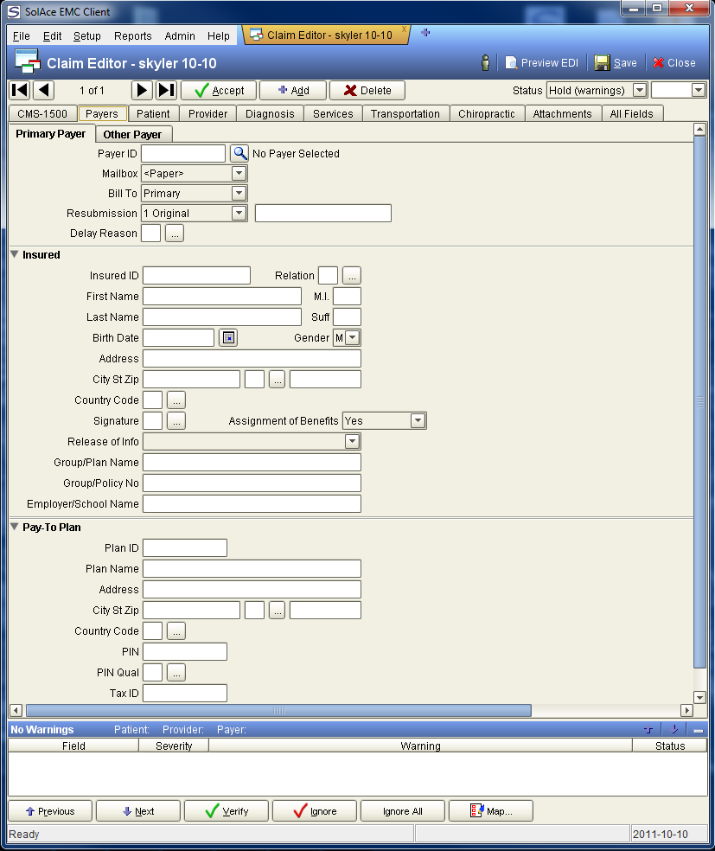The image size is (715, 851).
Task: Open Assignment of Benefits dropdown
Action: point(418,420)
